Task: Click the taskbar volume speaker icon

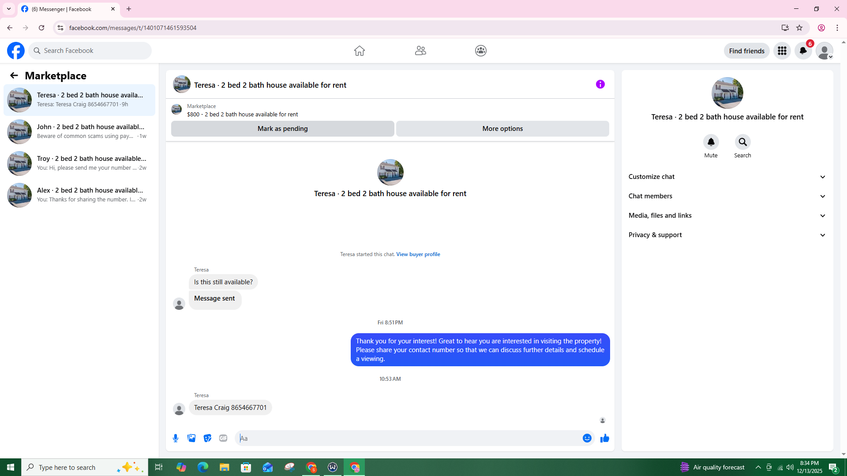Action: click(x=790, y=467)
